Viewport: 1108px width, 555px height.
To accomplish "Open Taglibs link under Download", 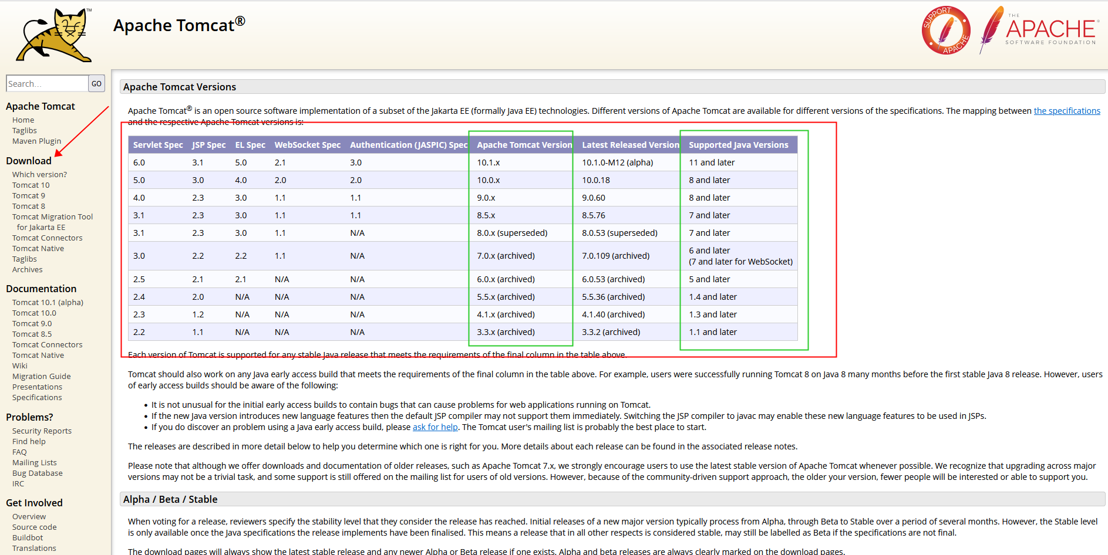I will pyautogui.click(x=25, y=259).
